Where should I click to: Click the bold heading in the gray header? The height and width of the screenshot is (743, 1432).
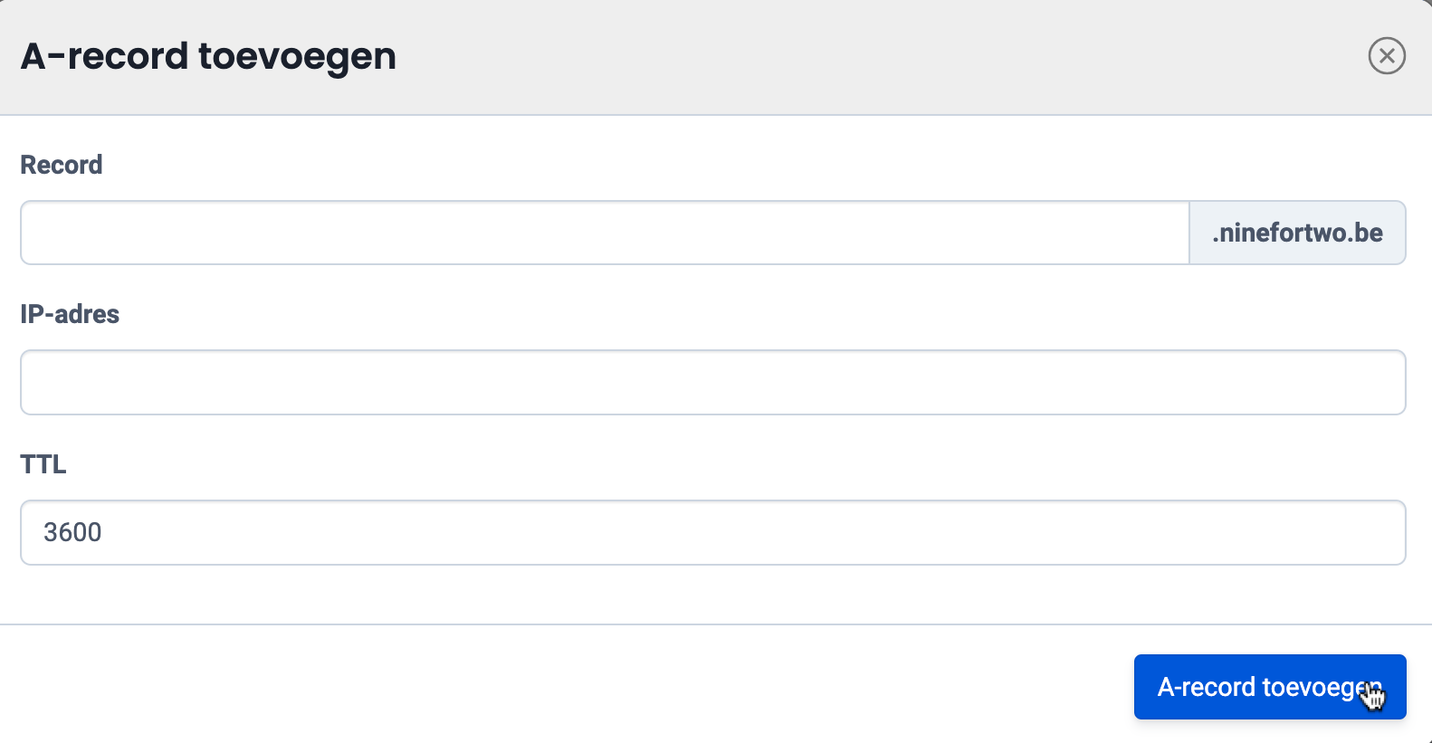coord(208,56)
